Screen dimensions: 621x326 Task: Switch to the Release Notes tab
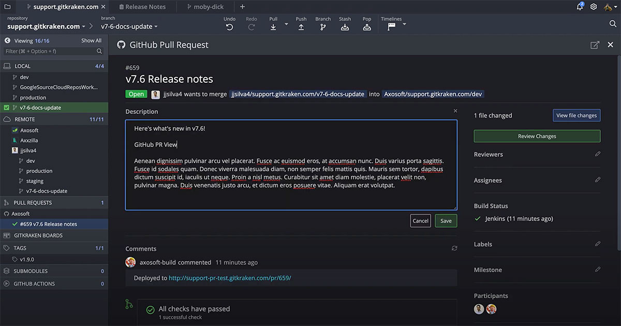click(142, 6)
